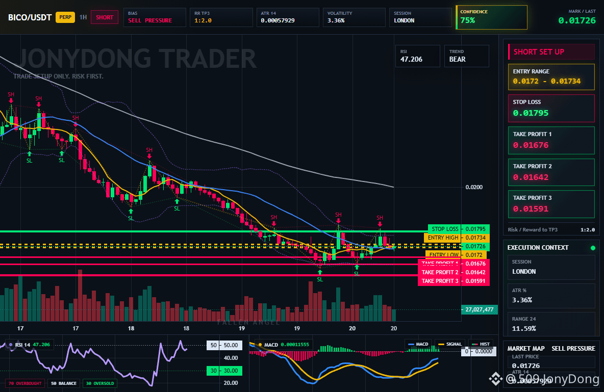Click the latest date label 20
604x392 pixels.
click(394, 328)
